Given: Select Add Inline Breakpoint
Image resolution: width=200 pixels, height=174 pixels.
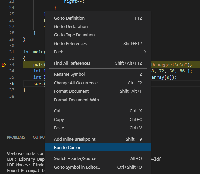Looking at the screenshot, I should (75, 139).
